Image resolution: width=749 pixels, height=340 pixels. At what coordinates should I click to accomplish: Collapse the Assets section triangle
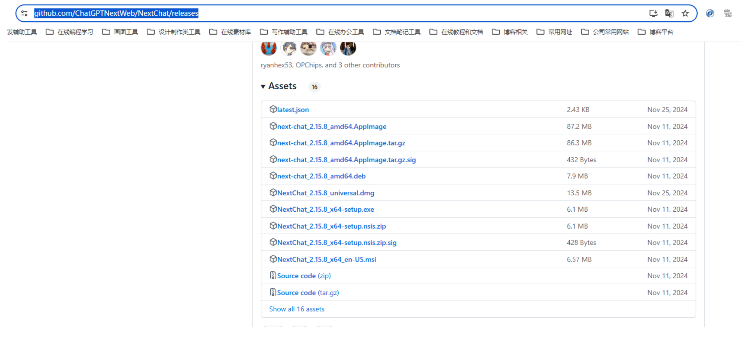coord(263,87)
